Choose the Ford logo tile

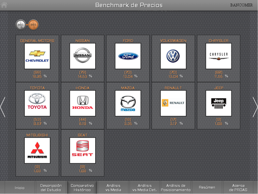128,56
